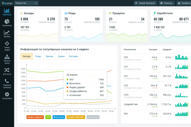Click the Показатели column header
Screen dimensions: 191x127
click(130, 49)
